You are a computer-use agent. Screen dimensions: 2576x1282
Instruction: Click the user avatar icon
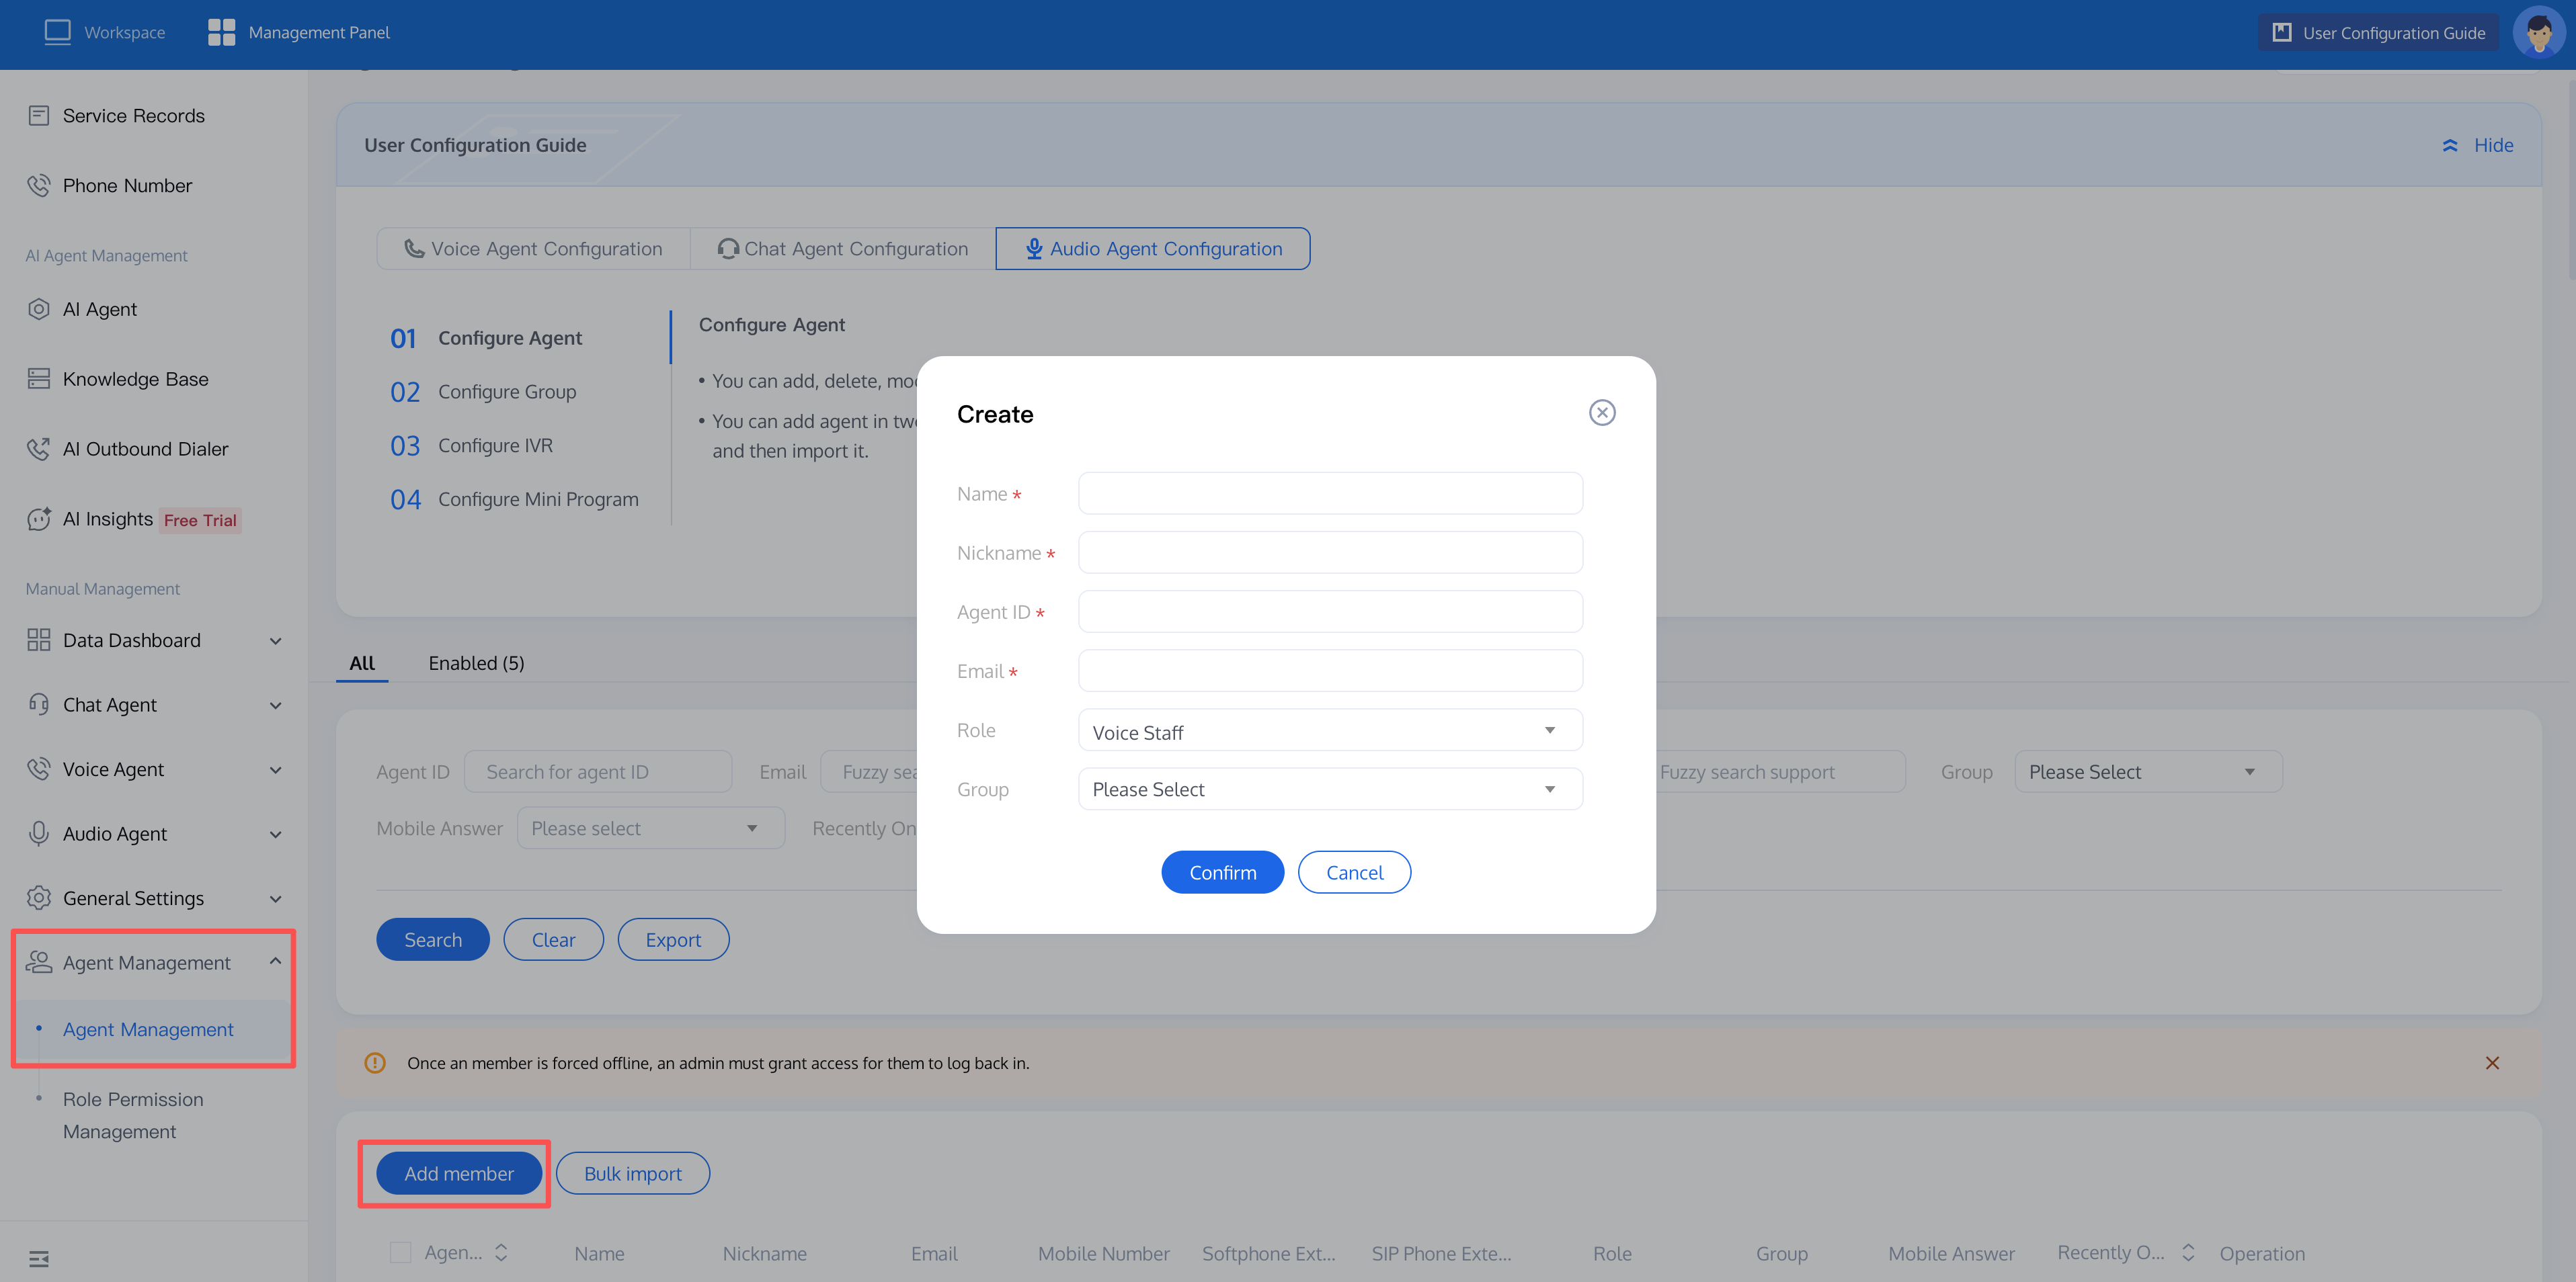(2538, 33)
